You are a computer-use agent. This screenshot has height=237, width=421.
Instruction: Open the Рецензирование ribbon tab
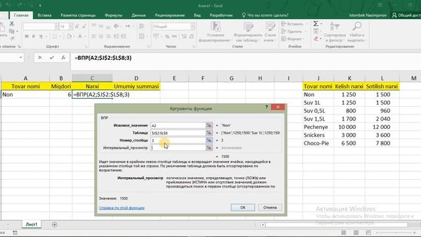coord(170,15)
